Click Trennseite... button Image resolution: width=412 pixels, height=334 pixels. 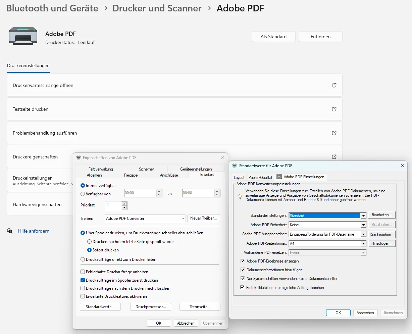[x=200, y=307]
